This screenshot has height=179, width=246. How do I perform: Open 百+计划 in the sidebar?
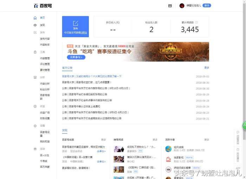tap(45, 155)
